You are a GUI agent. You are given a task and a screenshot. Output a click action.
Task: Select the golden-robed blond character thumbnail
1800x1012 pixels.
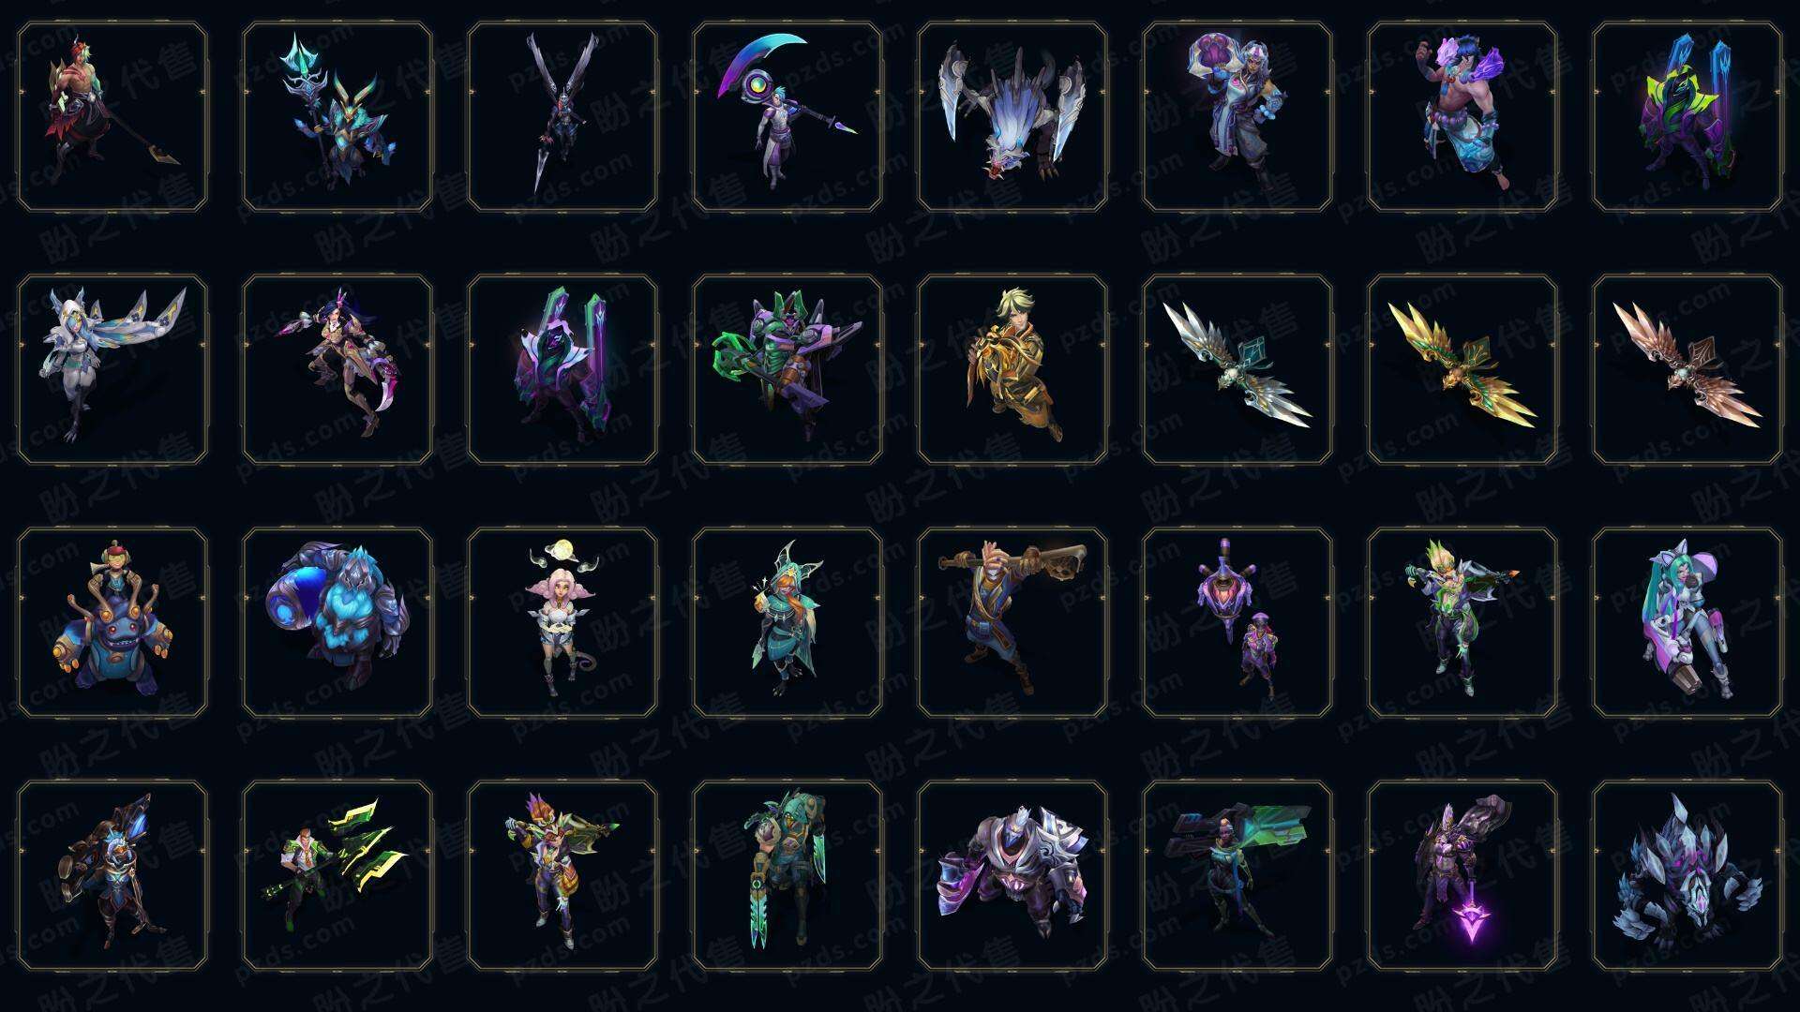pos(1012,369)
